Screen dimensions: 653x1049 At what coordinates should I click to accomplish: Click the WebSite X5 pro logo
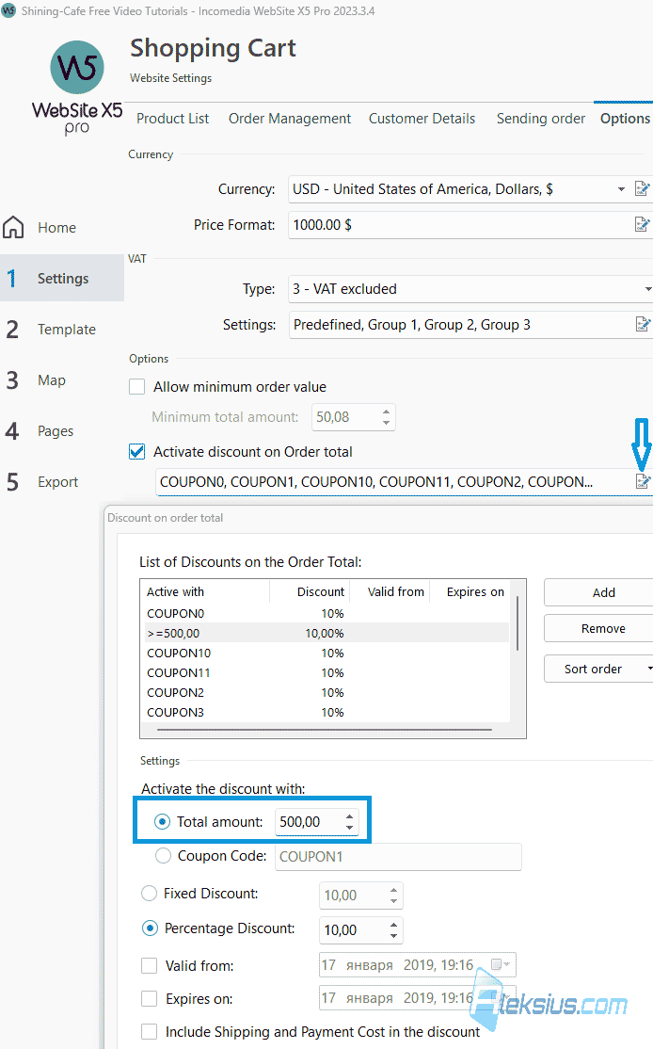click(77, 87)
